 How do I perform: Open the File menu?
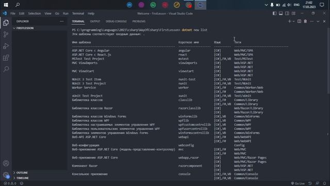(x=13, y=13)
